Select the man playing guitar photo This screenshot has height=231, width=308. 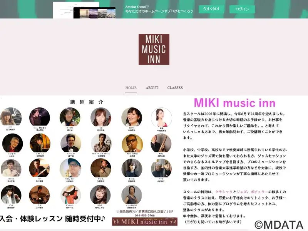click(39, 168)
